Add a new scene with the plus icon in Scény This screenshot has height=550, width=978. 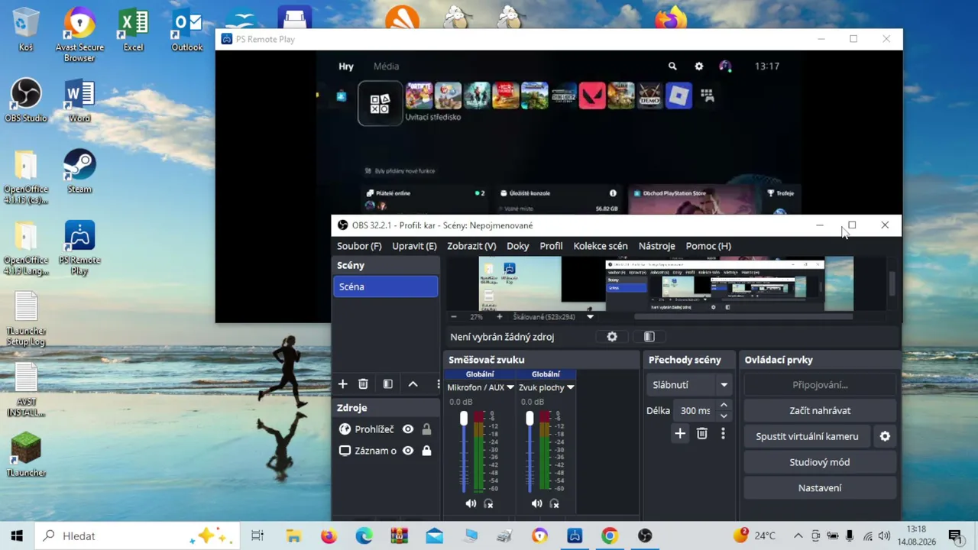(x=343, y=384)
